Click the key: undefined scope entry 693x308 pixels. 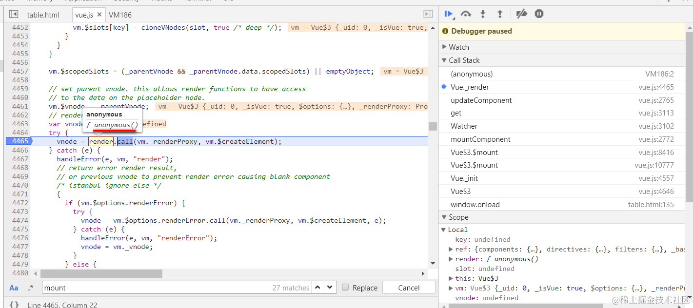[483, 239]
